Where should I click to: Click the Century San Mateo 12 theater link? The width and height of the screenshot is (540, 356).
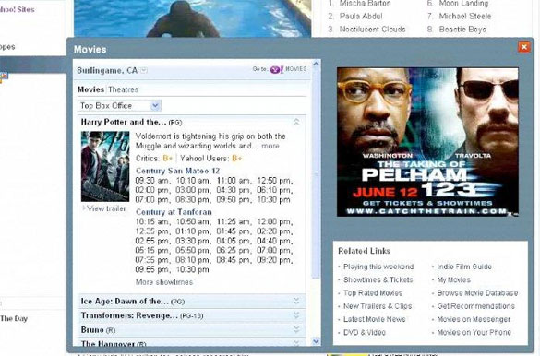(x=177, y=171)
